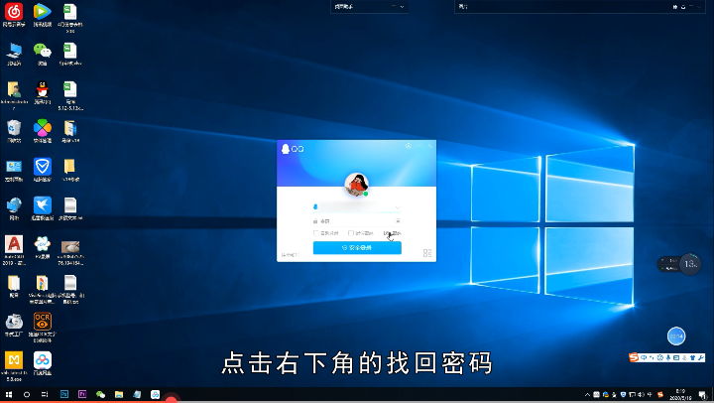The width and height of the screenshot is (714, 403).
Task: Open Tencent Video desktop shortcut
Action: [x=42, y=13]
